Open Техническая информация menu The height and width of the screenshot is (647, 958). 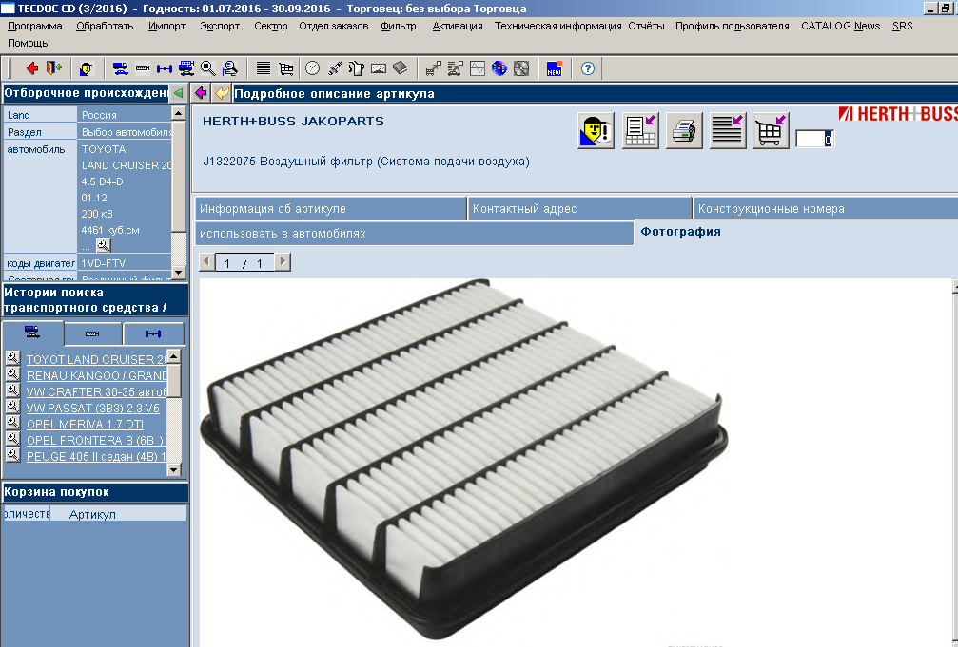(x=557, y=26)
